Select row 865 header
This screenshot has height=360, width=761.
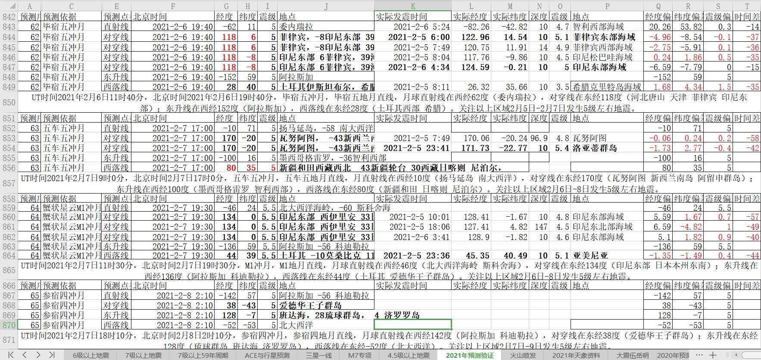[9, 270]
